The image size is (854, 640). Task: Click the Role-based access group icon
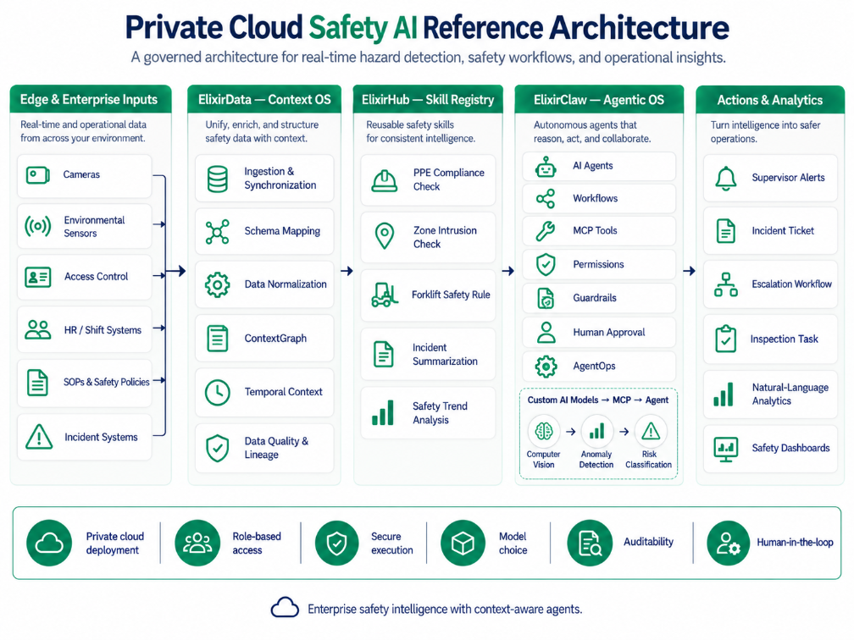(197, 543)
